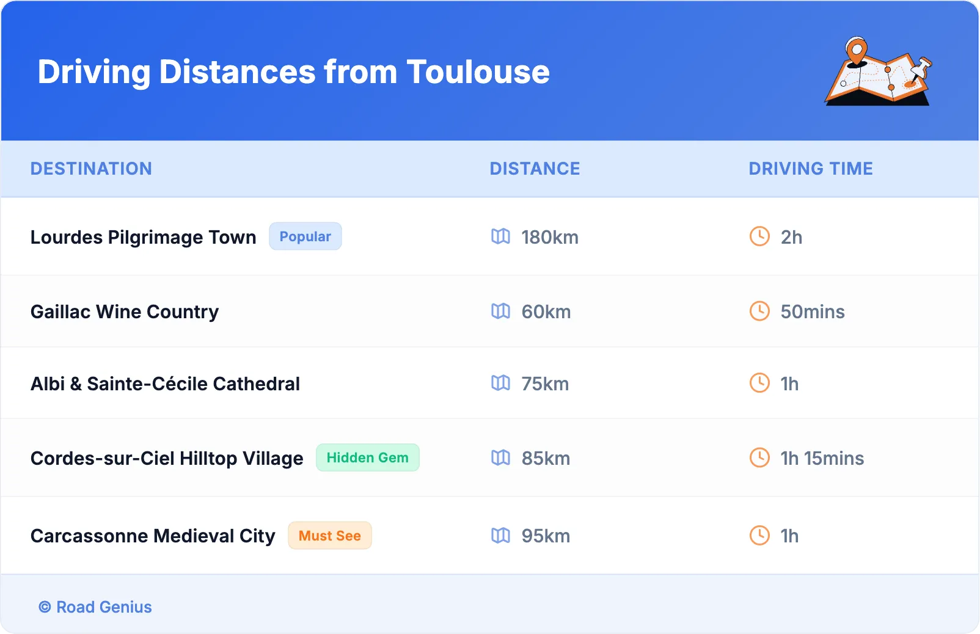Click the 85km distance value
980x634 pixels.
[x=546, y=458]
